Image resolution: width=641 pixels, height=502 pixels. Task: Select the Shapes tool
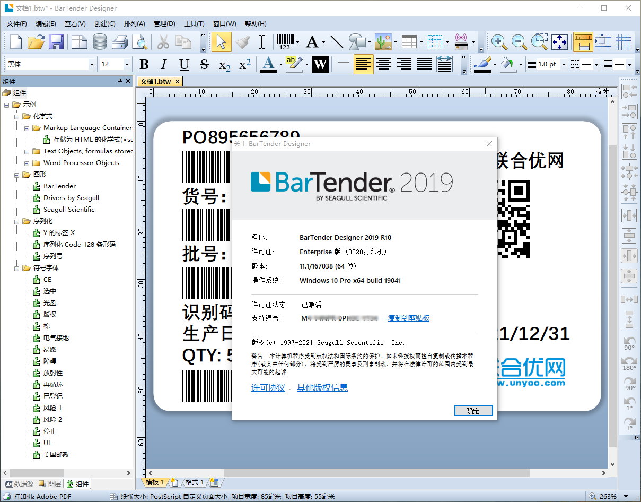click(357, 42)
